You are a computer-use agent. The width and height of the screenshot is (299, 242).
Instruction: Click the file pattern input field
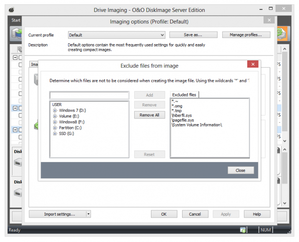(x=89, y=95)
